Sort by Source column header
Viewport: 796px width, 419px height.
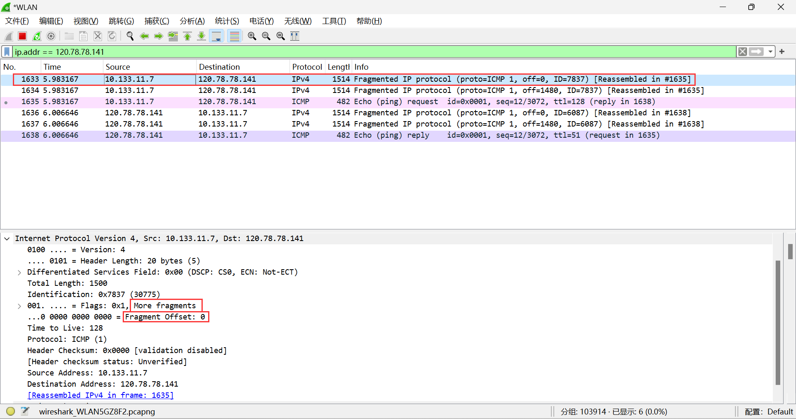click(x=150, y=67)
